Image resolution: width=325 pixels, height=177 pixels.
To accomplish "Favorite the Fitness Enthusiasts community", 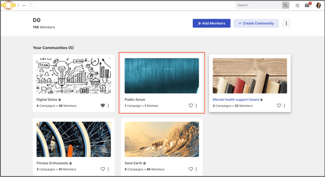I will 103,169.
